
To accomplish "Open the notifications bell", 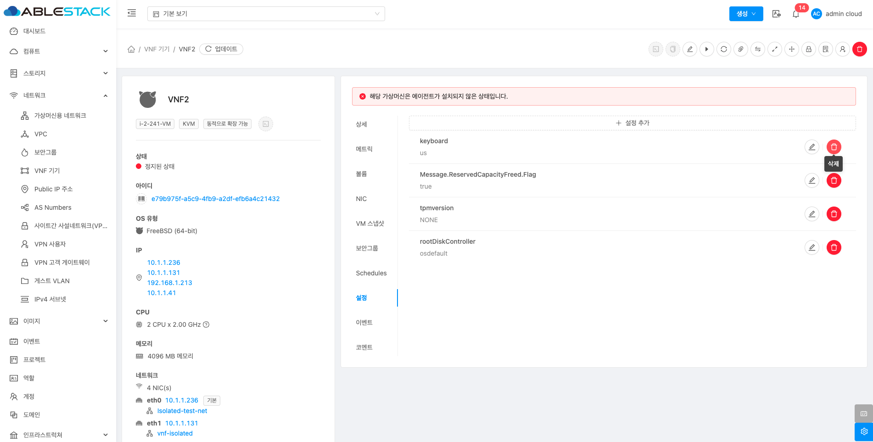I will pos(796,14).
